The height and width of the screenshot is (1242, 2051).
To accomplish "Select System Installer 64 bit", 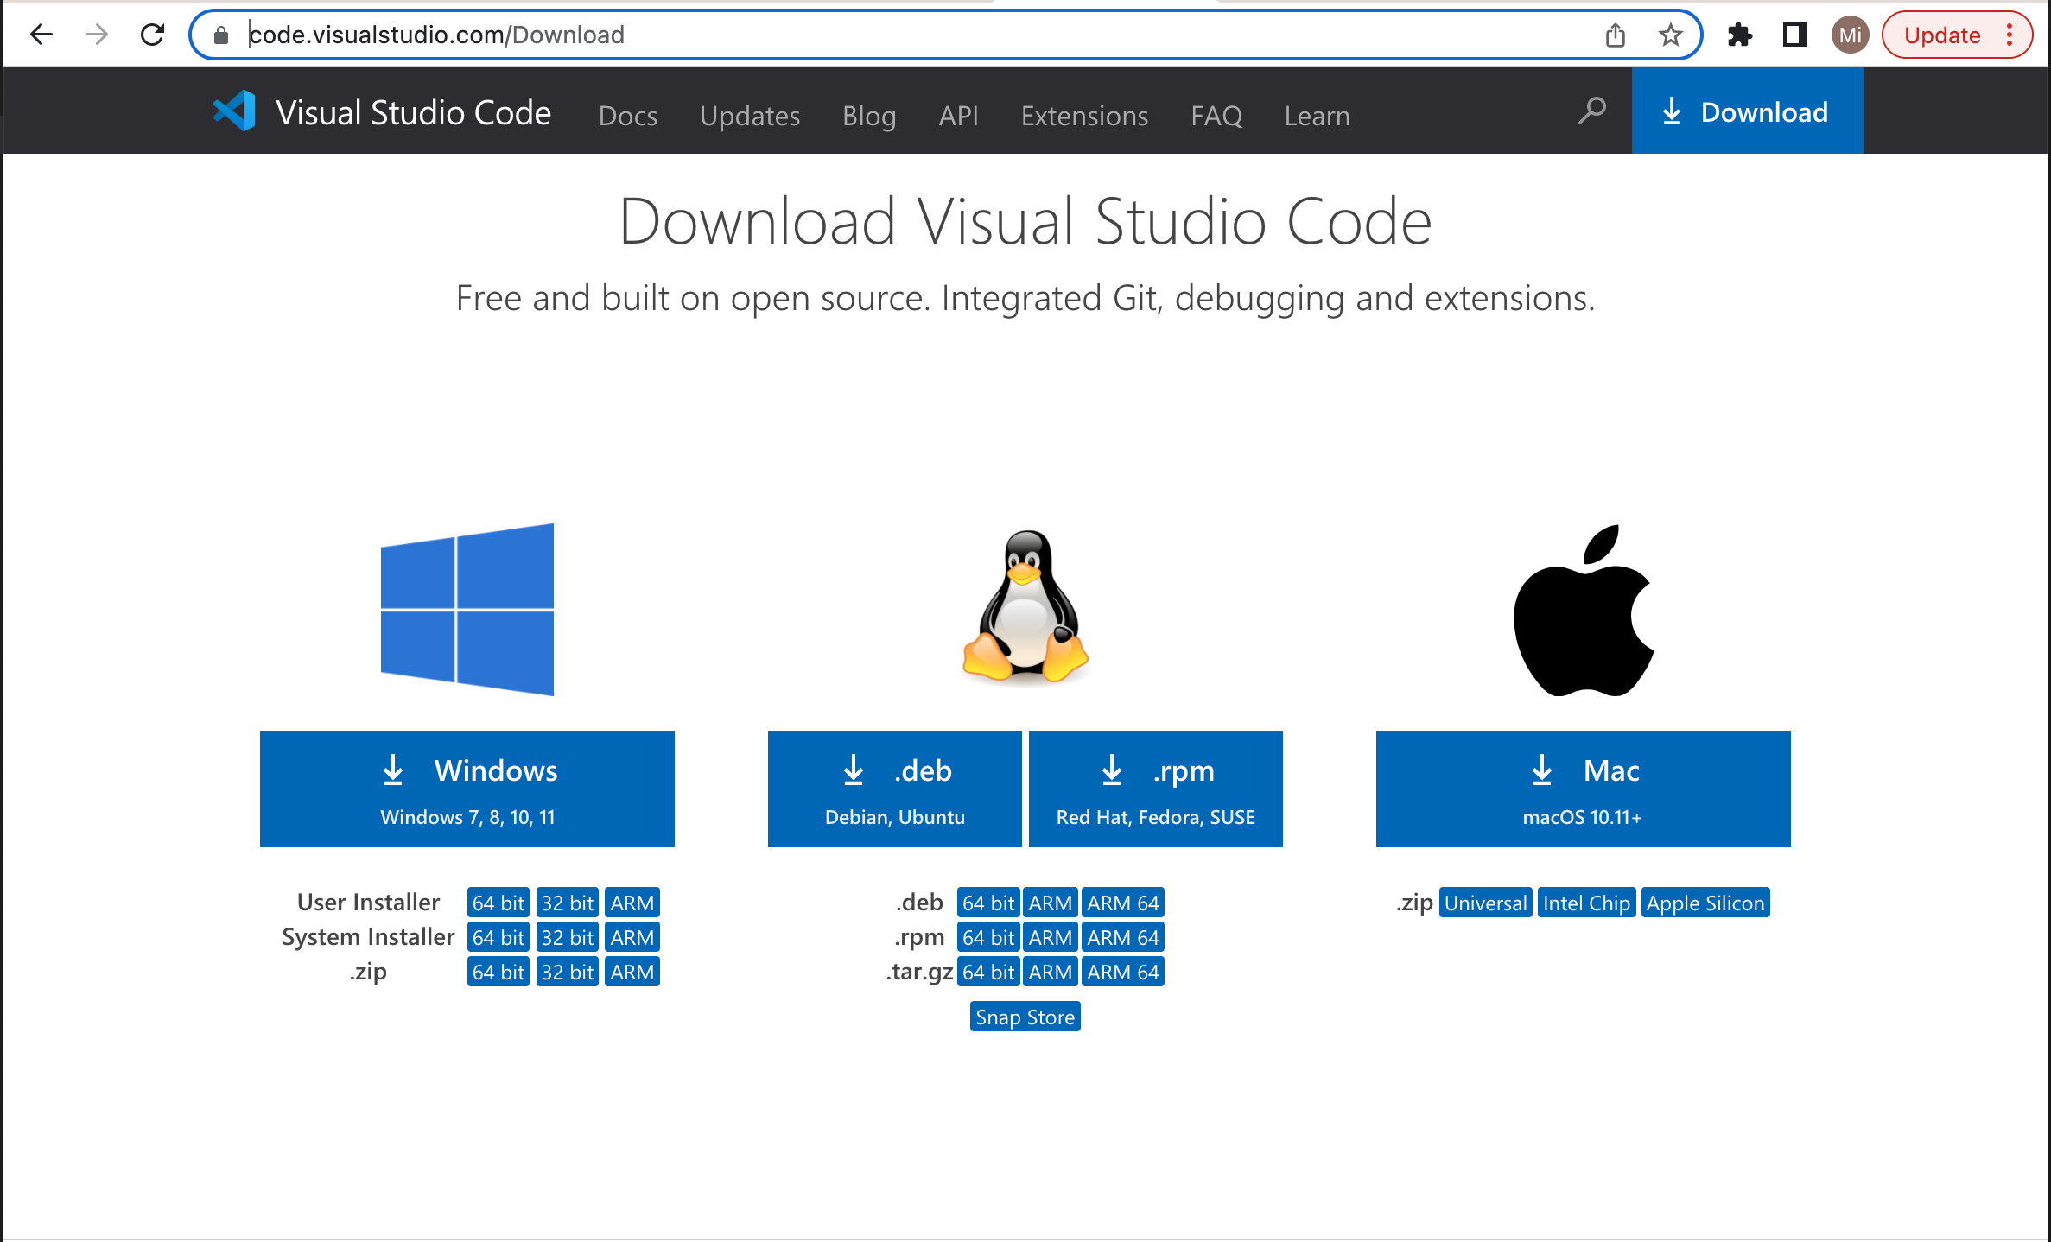I will (498, 937).
